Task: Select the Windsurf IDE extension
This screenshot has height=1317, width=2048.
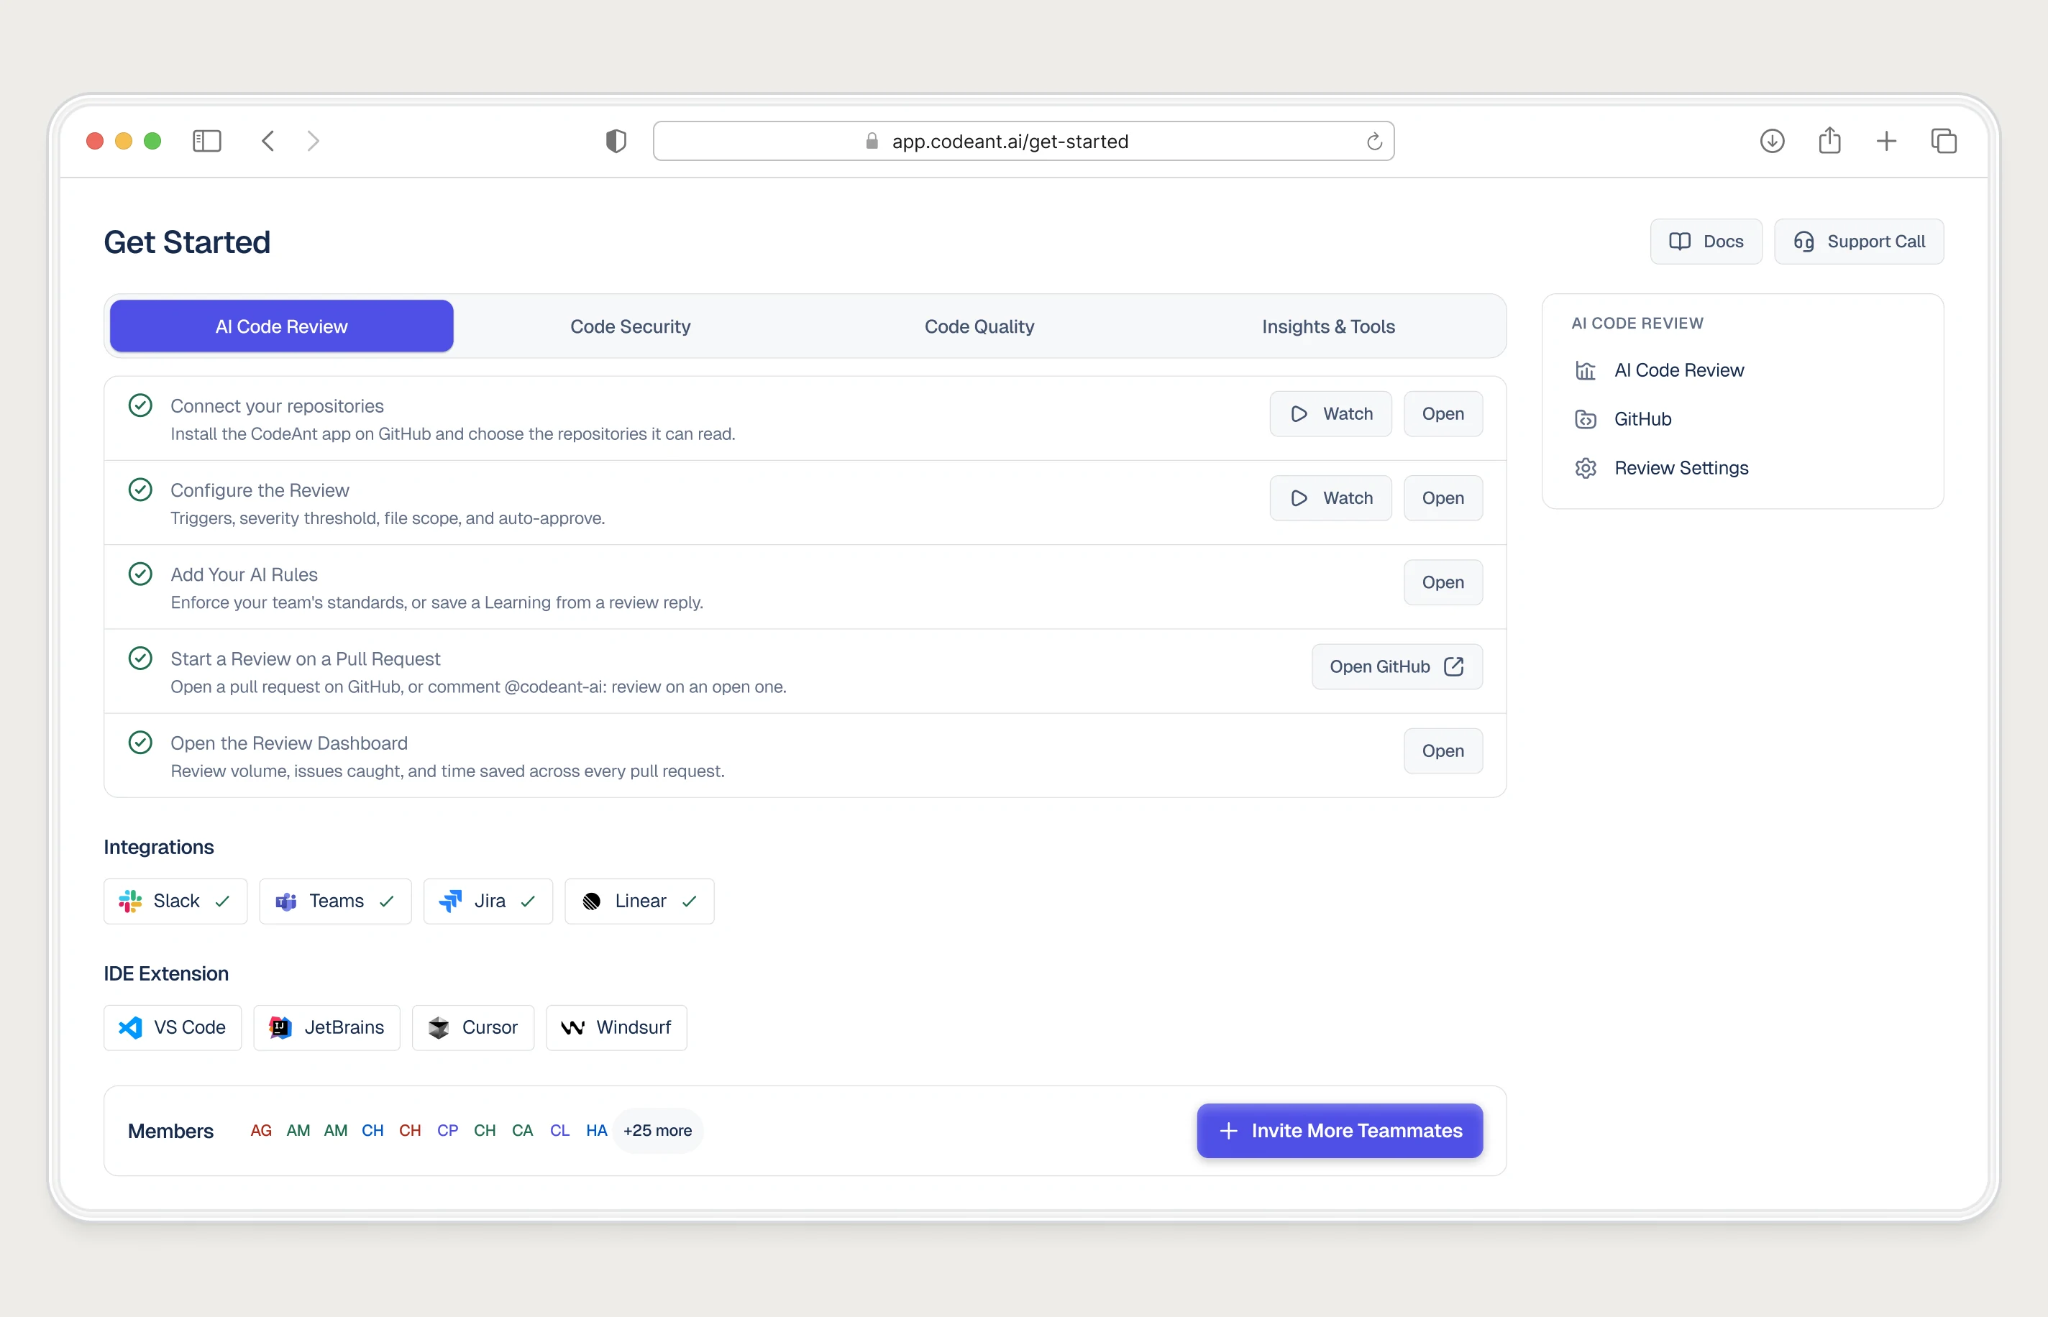Action: tap(617, 1028)
